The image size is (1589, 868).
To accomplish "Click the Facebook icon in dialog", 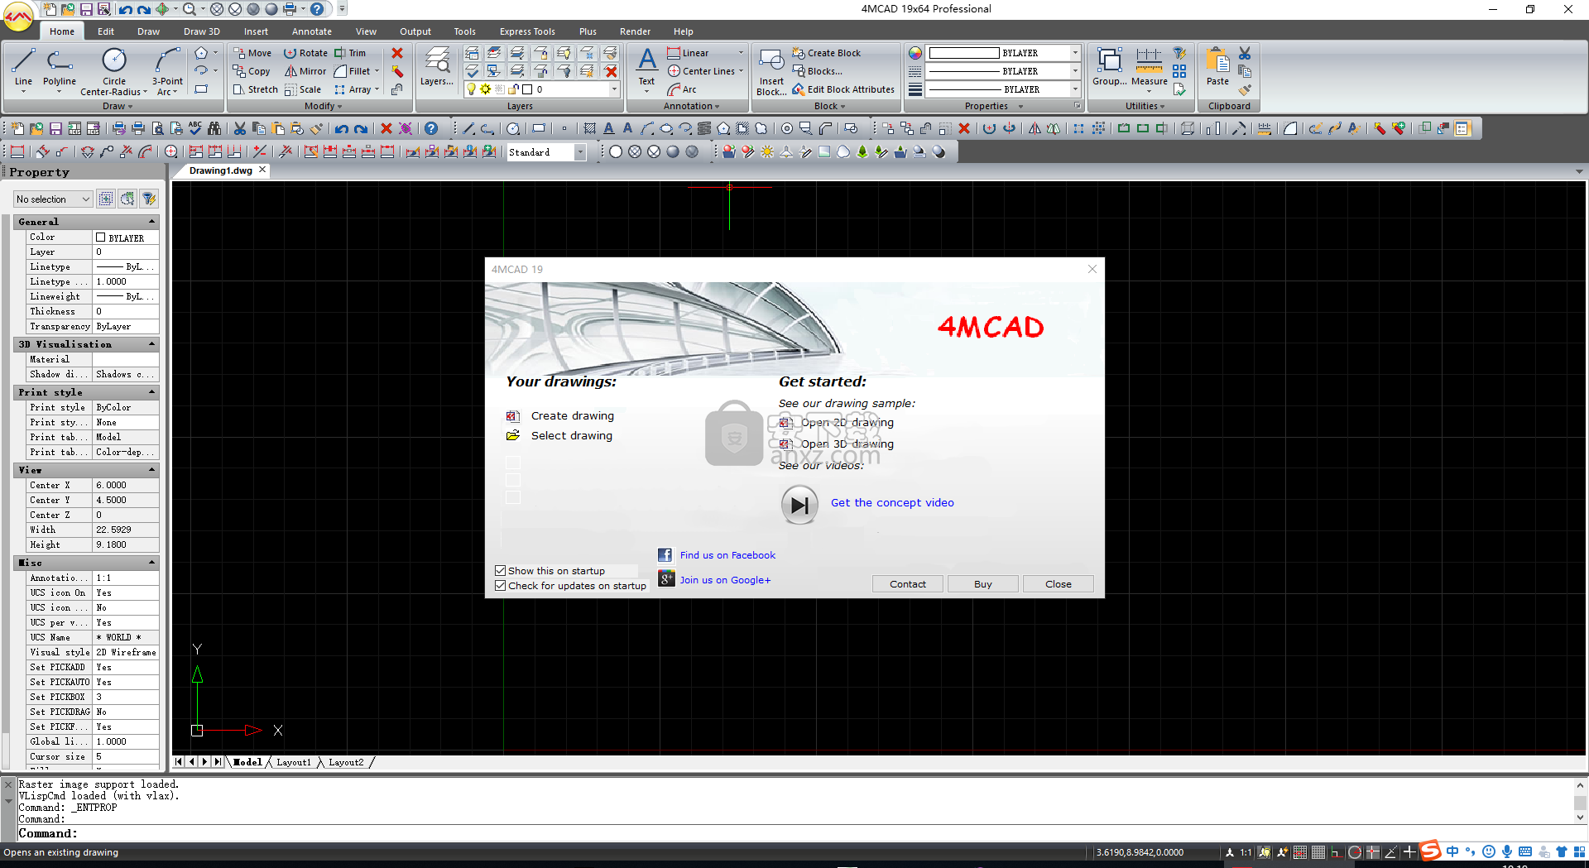I will pos(665,555).
